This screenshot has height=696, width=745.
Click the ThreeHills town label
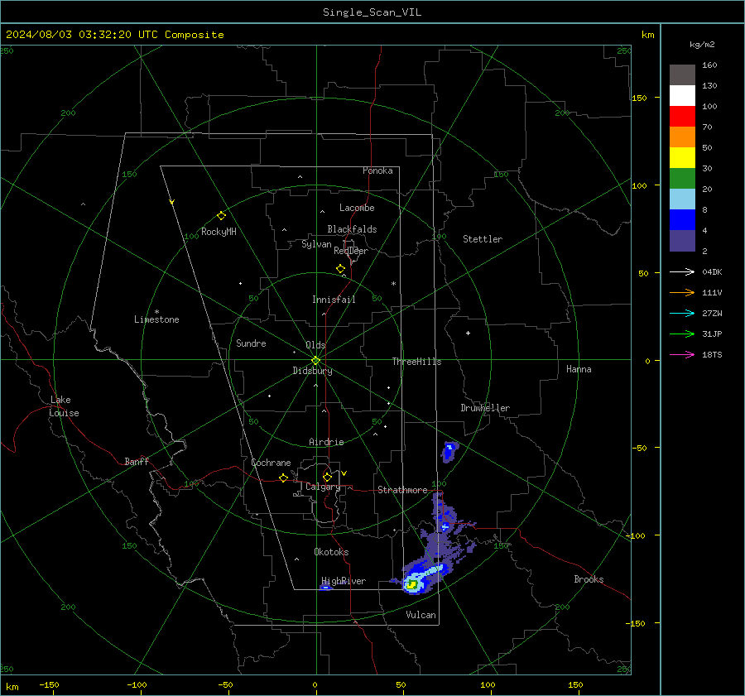(416, 362)
